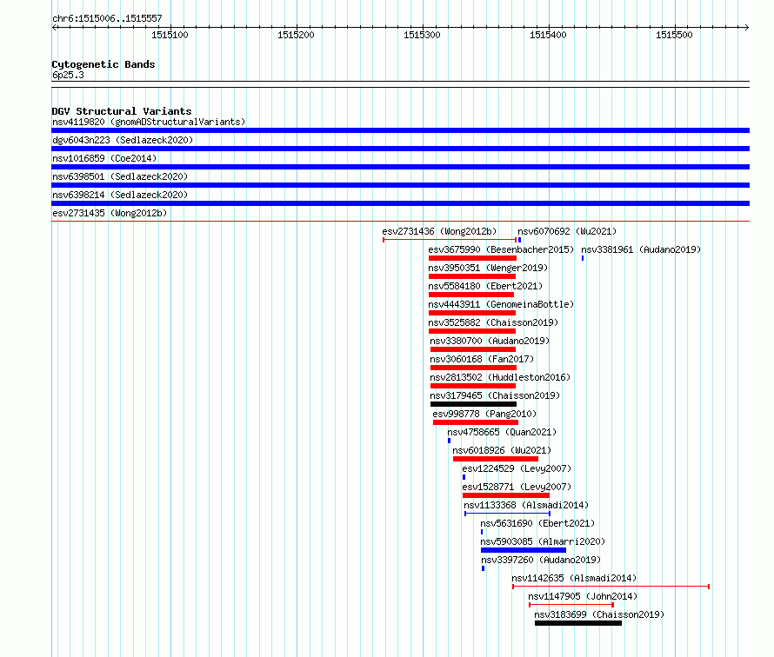Click the Cytogenetic Bands track title
Image resolution: width=774 pixels, height=657 pixels.
103,64
